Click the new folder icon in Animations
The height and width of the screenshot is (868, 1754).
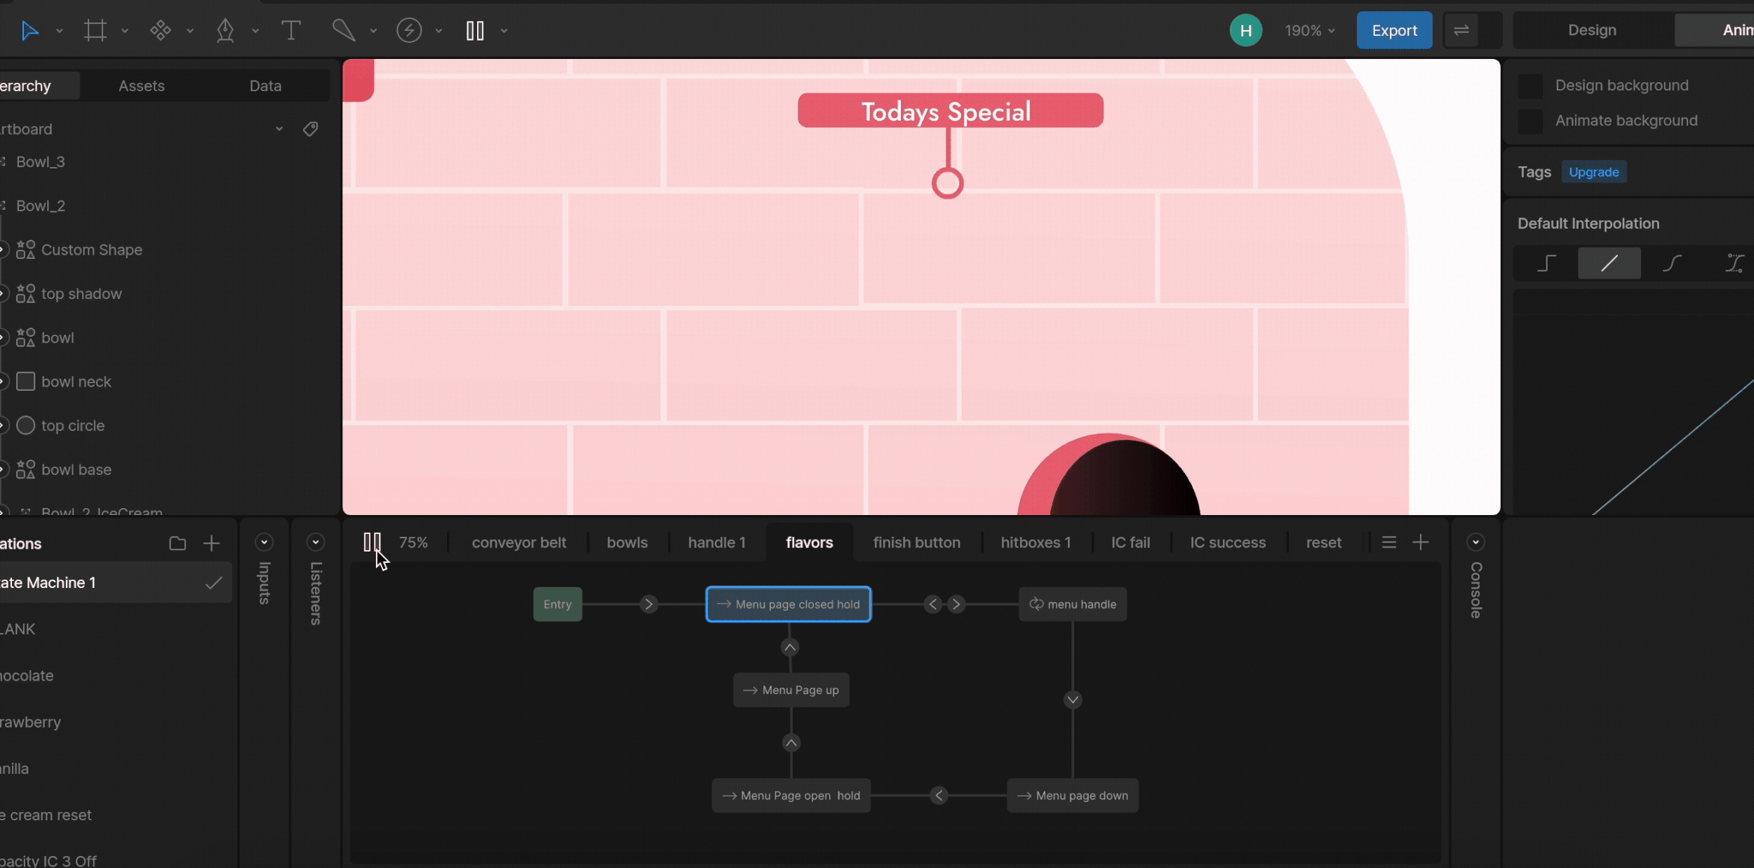pyautogui.click(x=178, y=543)
